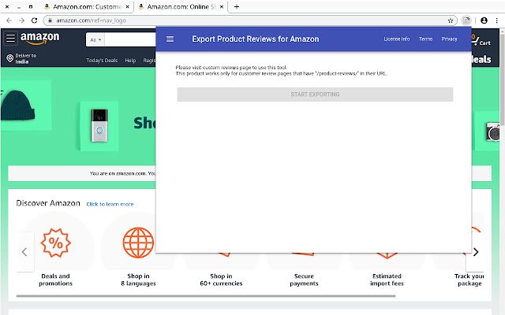The image size is (505, 315).
Task: Select the Track your package label
Action: click(469, 280)
